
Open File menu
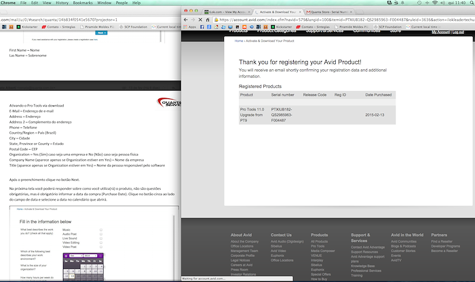pos(23,3)
